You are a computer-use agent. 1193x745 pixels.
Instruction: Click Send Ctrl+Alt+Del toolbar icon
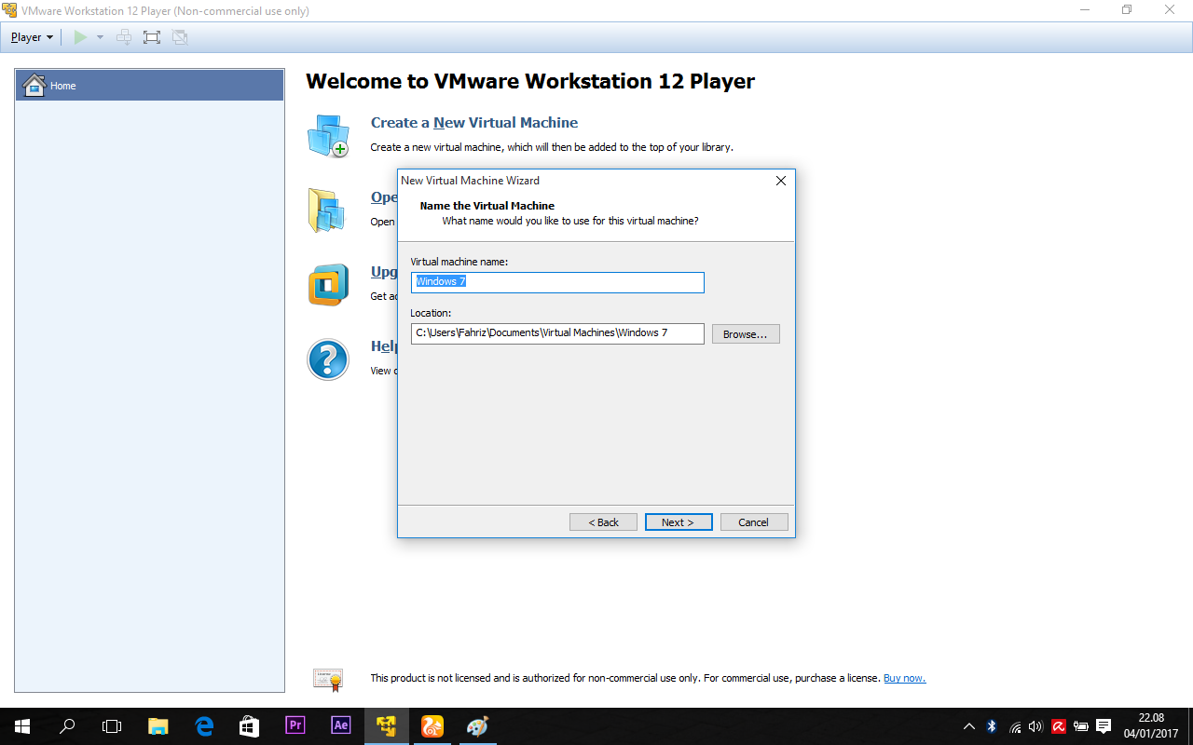point(124,37)
